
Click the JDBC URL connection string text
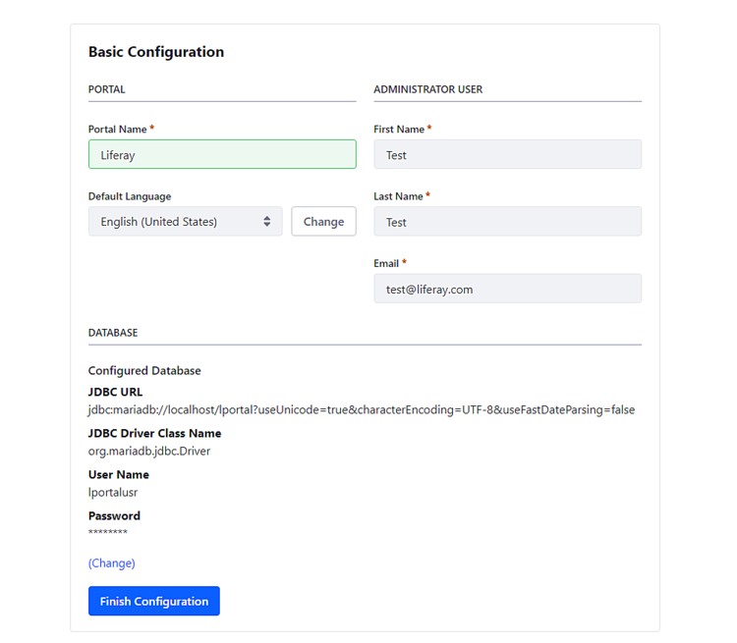pos(361,409)
